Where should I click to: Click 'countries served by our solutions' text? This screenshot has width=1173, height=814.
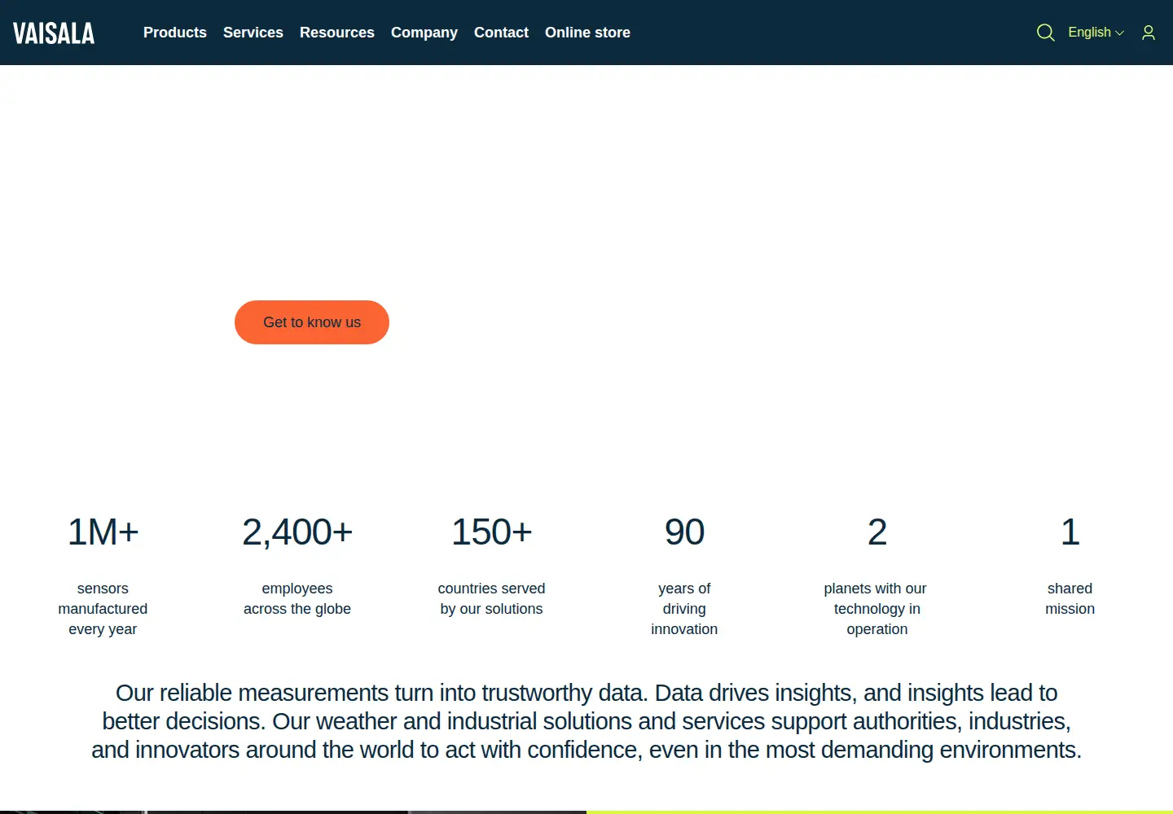[x=491, y=598]
